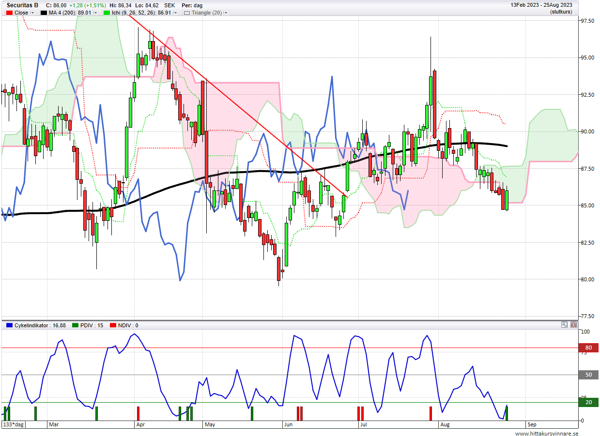Click the Apr month axis label
The height and width of the screenshot is (436, 600).
tap(141, 424)
